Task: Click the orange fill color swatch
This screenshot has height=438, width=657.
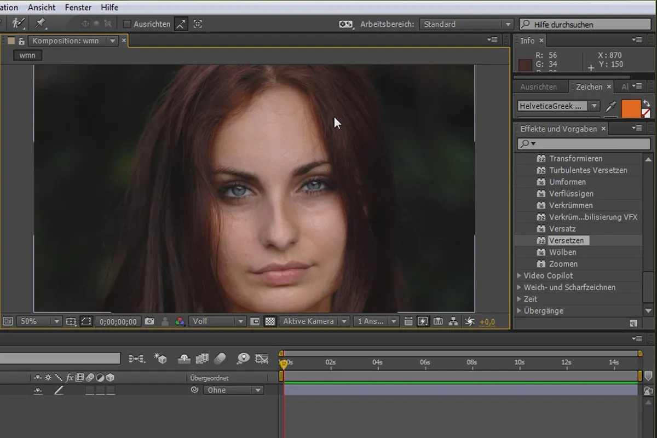Action: coord(631,108)
